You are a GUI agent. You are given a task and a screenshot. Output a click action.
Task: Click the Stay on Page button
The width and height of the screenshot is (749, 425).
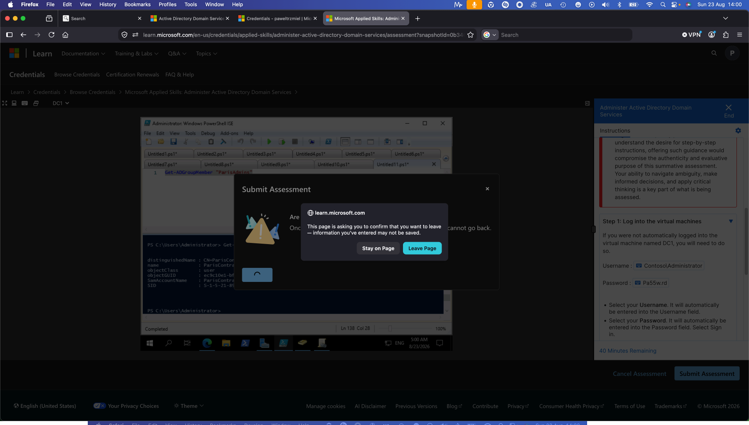[x=378, y=248]
